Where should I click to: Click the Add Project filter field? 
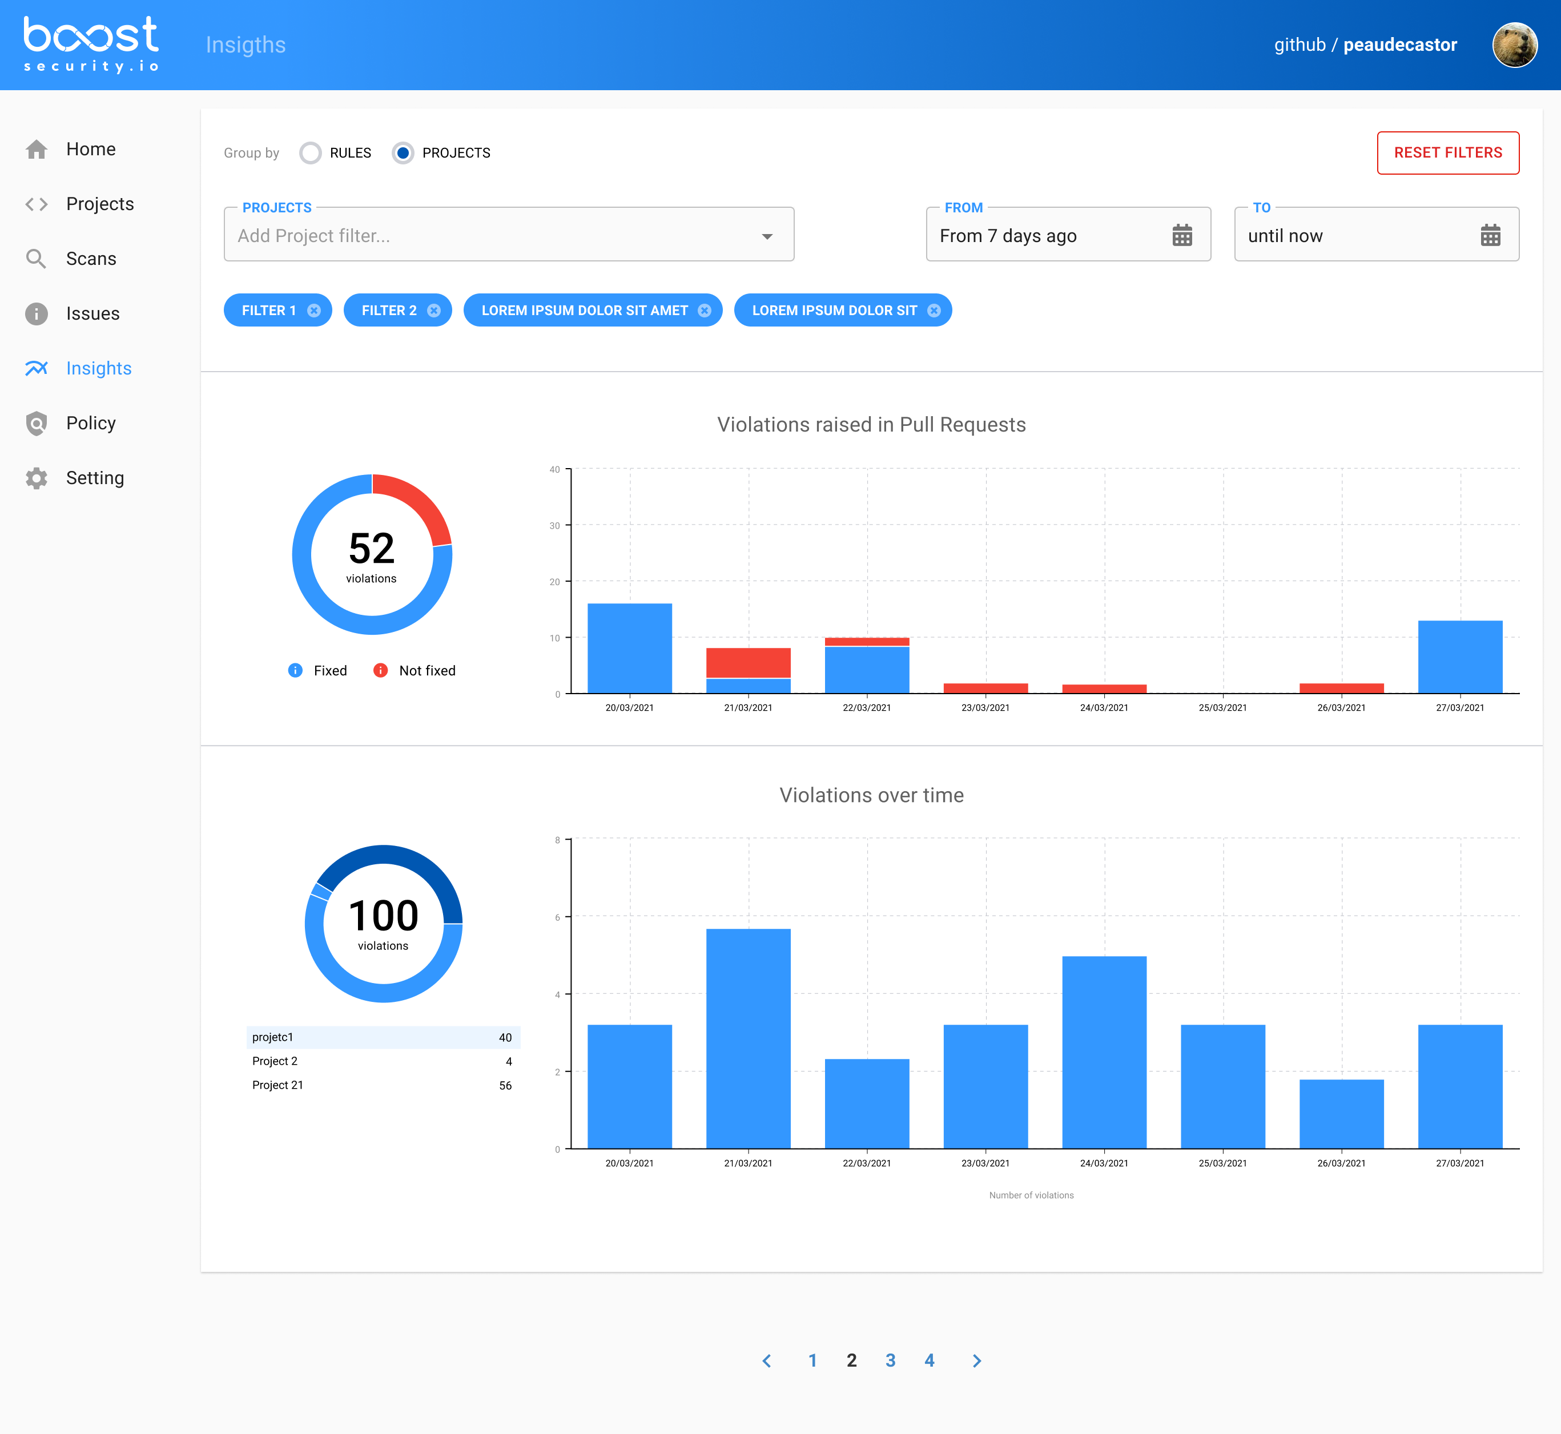508,235
